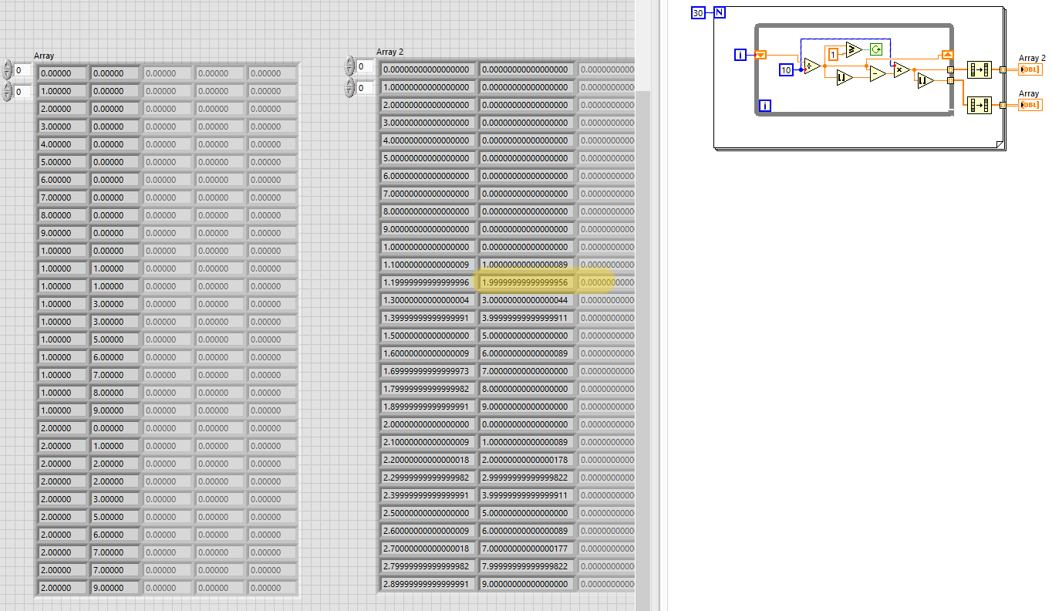Click the Array 2 DBL indicator terminal
Image resolution: width=1052 pixels, height=611 pixels.
[x=1030, y=69]
